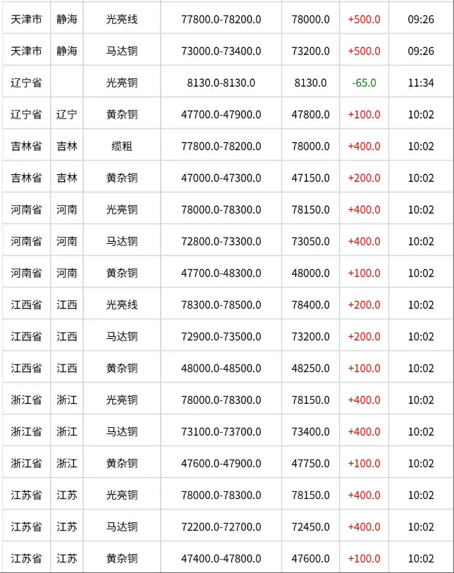Image resolution: width=454 pixels, height=573 pixels.
Task: Select the average price 72450.0
Action: [x=310, y=527]
